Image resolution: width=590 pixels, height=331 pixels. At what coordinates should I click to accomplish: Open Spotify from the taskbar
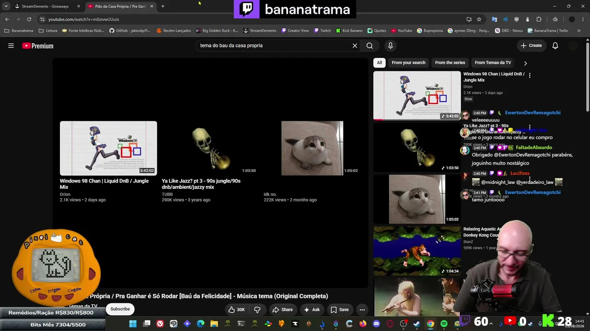coord(444,324)
